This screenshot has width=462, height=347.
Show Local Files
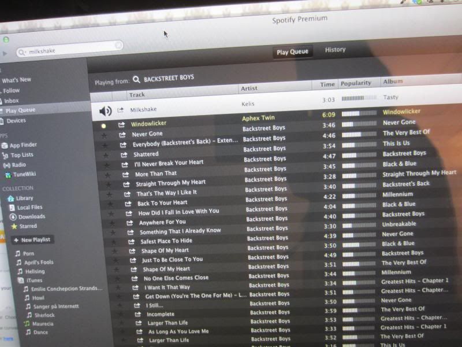26,208
